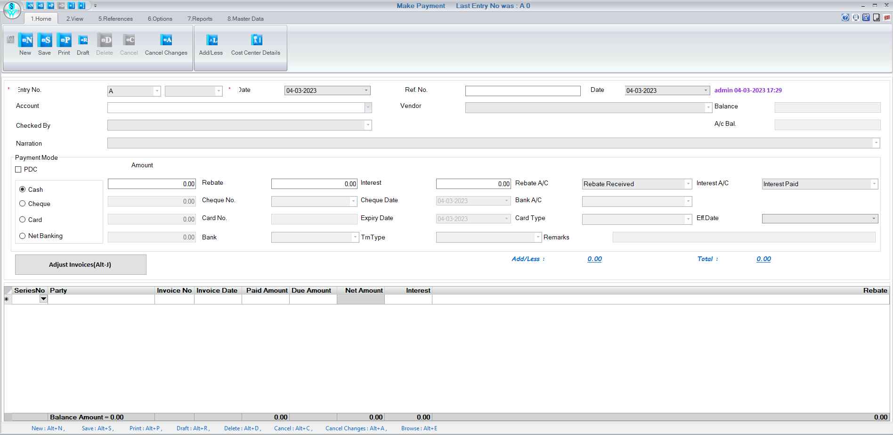The image size is (893, 435).
Task: Click the Browse : Alt+E shortcut link
Action: pos(418,428)
